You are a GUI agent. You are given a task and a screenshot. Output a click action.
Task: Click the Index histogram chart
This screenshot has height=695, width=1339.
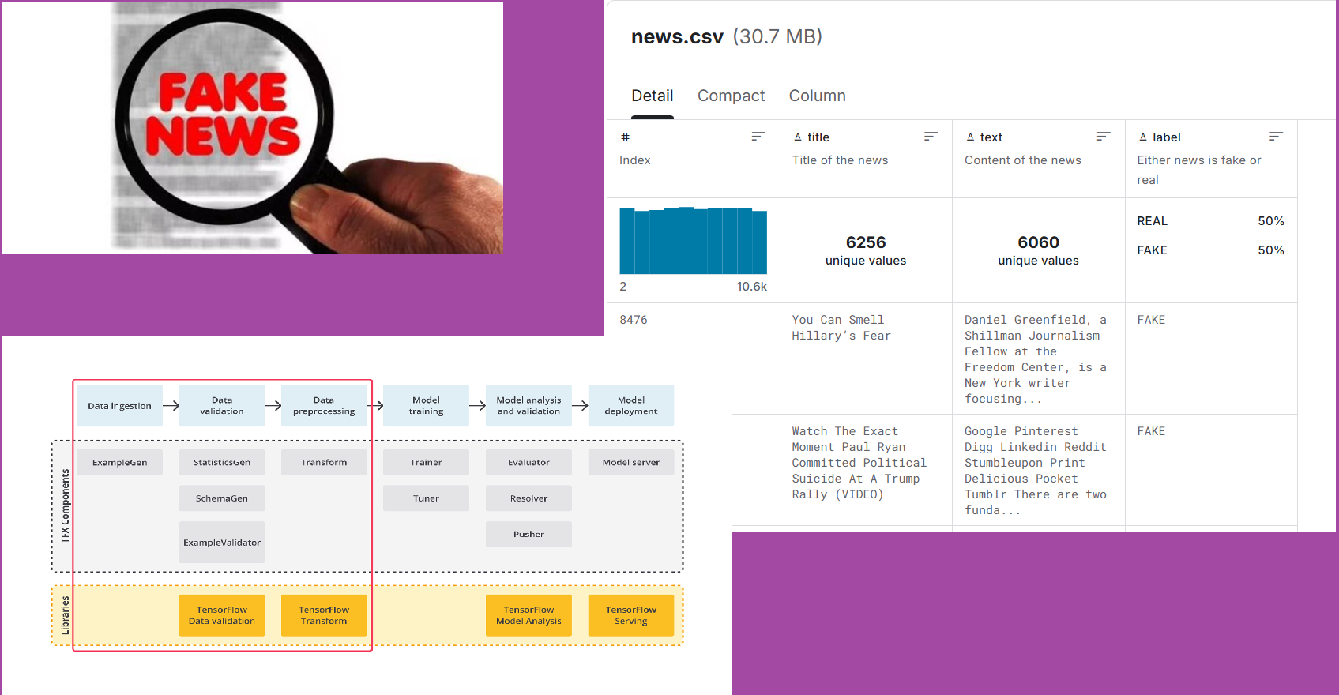click(x=693, y=241)
